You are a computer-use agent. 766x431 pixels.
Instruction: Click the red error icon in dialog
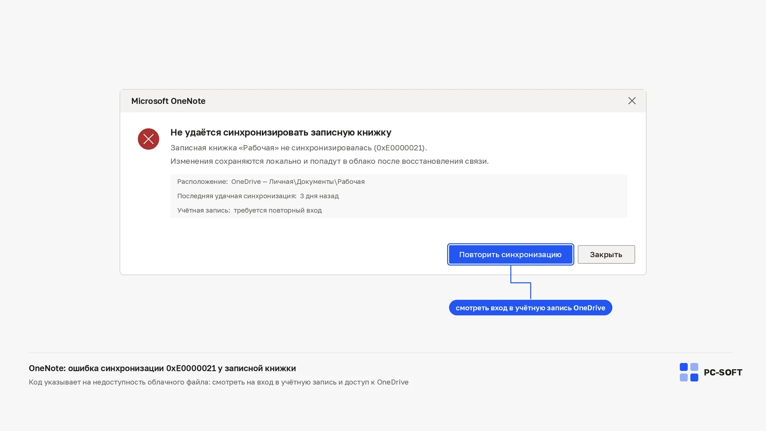click(148, 139)
